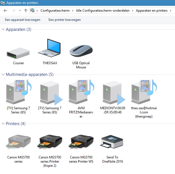Image resolution: width=175 pixels, height=174 pixels.
Task: Click the AVM FRITZ!Mediaserver label
Action: [x=81, y=112]
